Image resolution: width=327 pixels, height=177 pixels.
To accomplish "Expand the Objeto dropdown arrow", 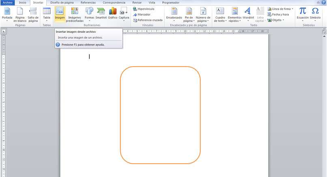I will [283, 20].
